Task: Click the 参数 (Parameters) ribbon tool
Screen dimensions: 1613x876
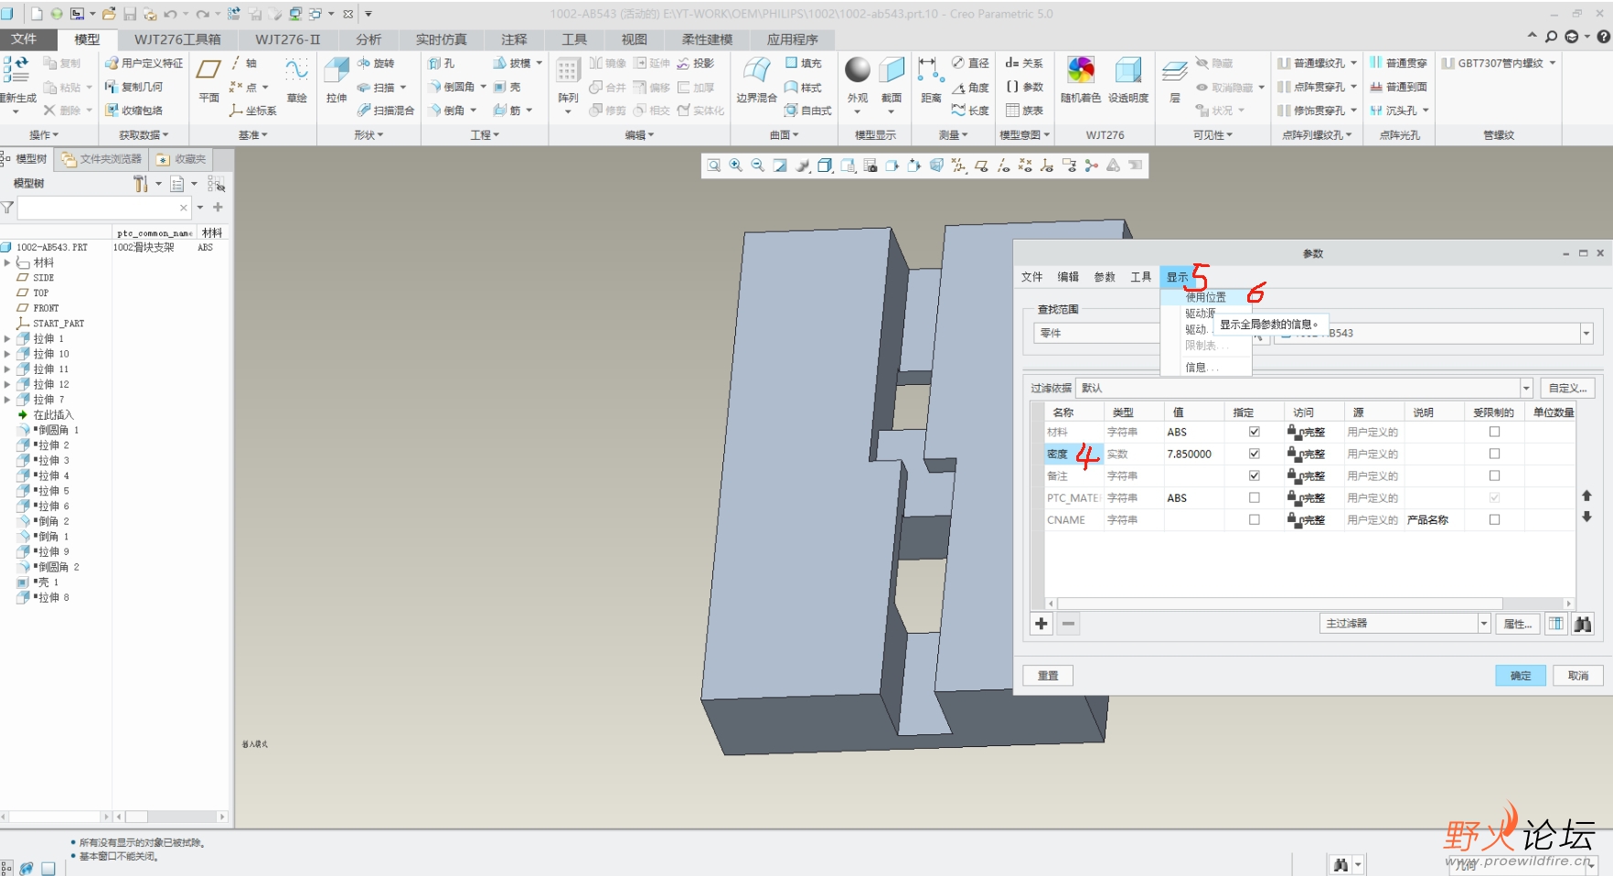Action: pyautogui.click(x=1024, y=87)
